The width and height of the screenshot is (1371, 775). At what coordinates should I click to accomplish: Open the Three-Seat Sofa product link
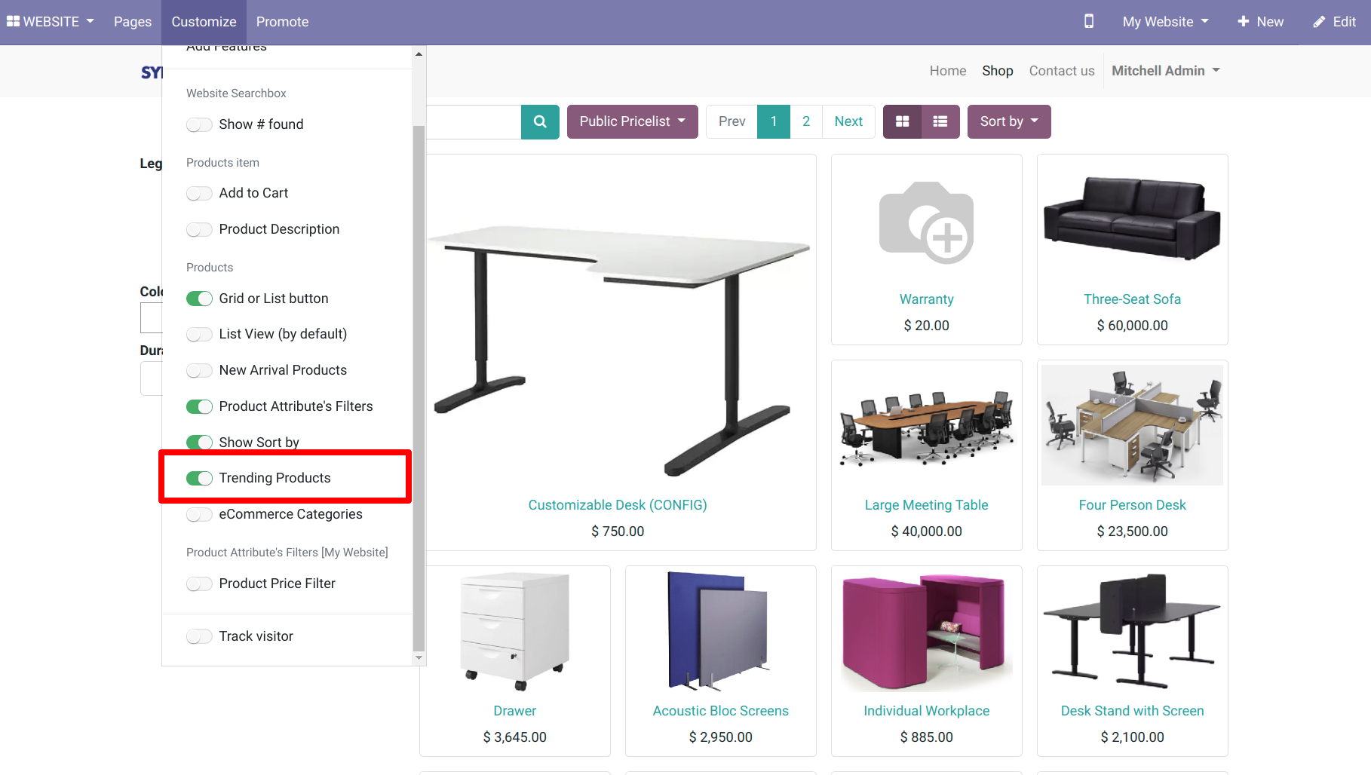point(1132,299)
